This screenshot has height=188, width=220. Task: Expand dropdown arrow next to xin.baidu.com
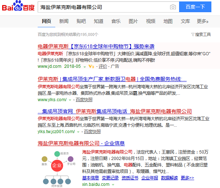(x=113, y=184)
